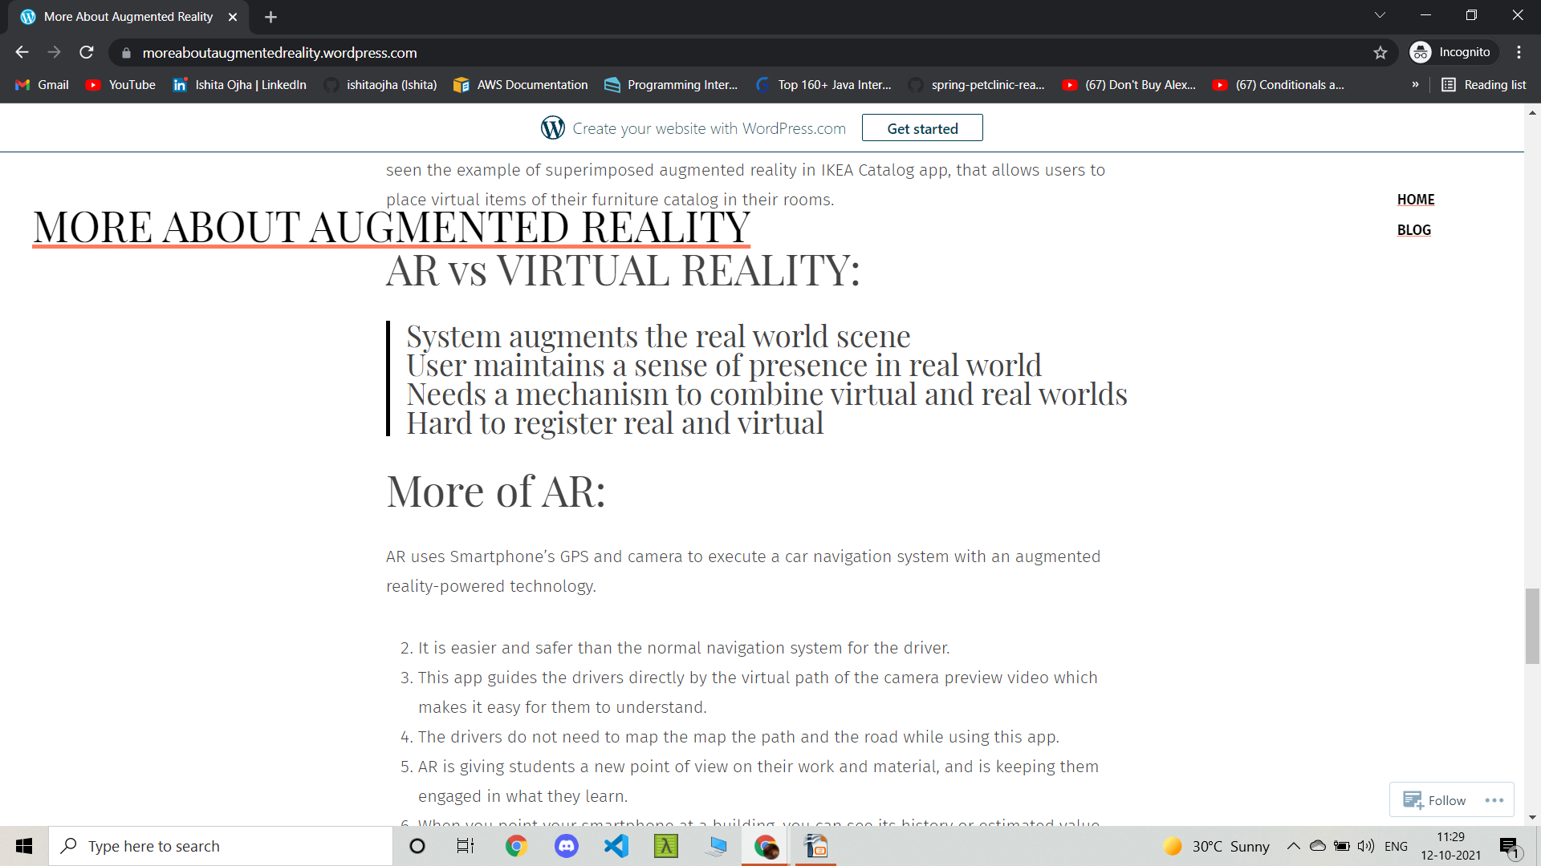This screenshot has width=1541, height=866.
Task: Expand hidden bookmarks chevron
Action: tap(1415, 85)
